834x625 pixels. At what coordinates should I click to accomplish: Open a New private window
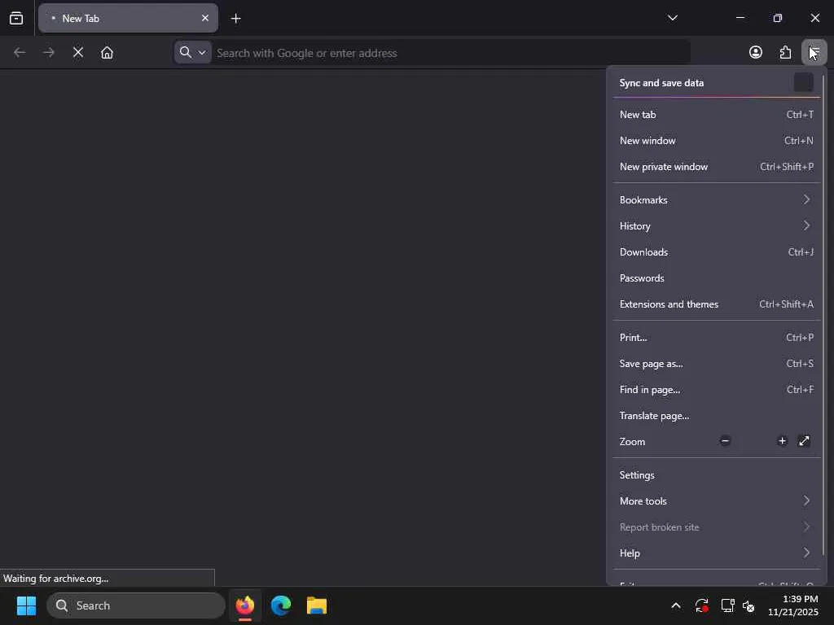(716, 167)
